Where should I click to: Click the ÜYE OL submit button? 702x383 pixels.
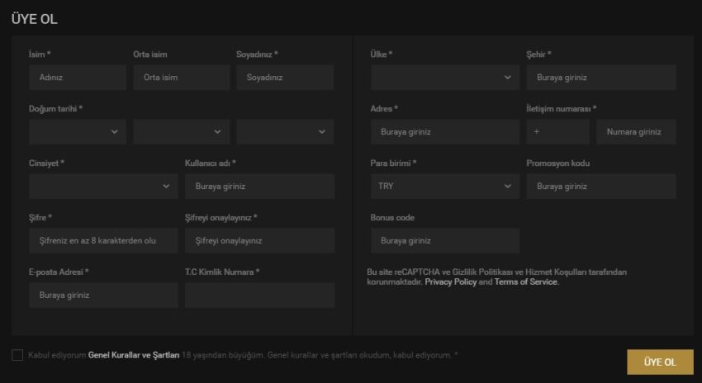tap(659, 362)
